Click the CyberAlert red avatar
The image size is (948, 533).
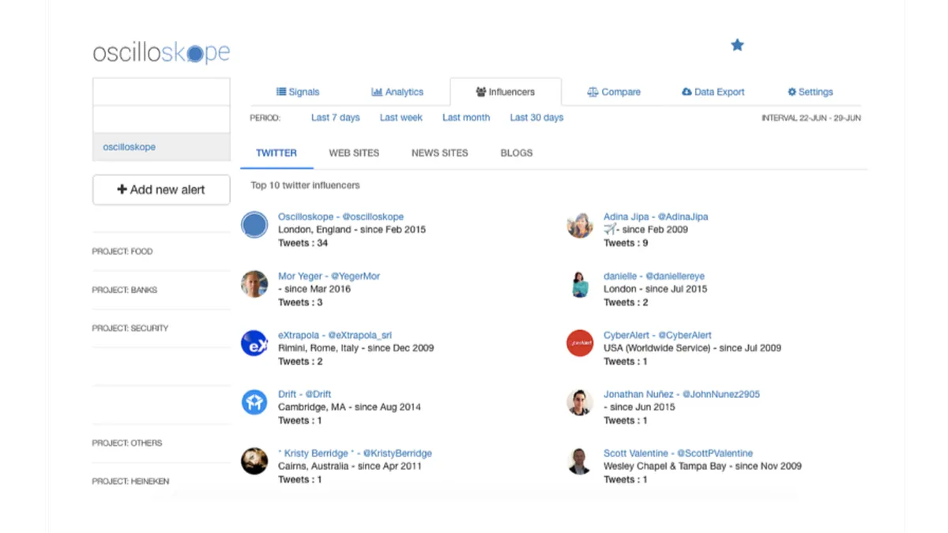click(x=580, y=343)
